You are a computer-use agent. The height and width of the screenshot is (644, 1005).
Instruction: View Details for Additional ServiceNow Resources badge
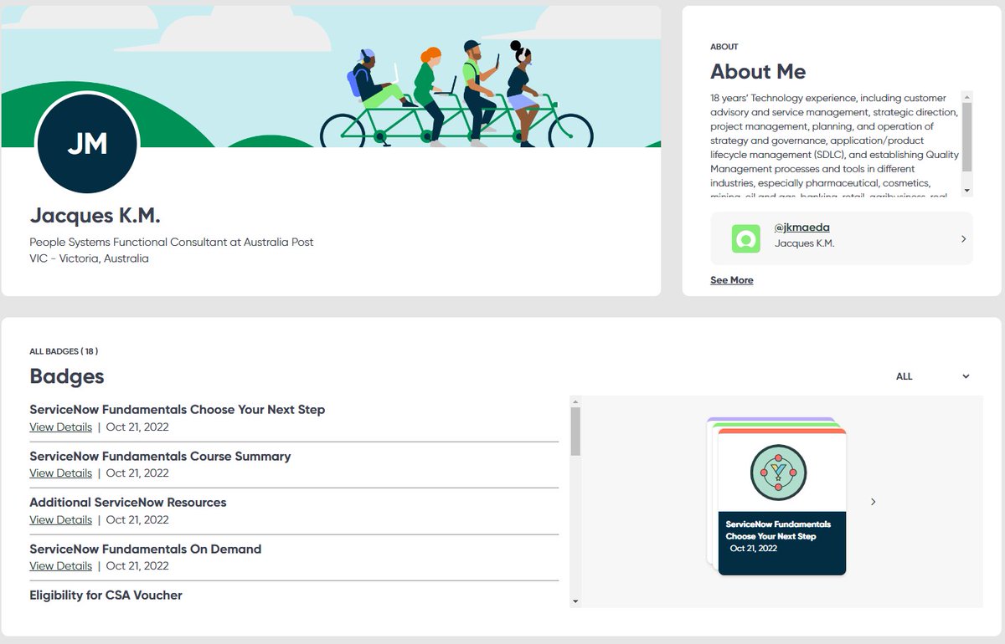[60, 519]
